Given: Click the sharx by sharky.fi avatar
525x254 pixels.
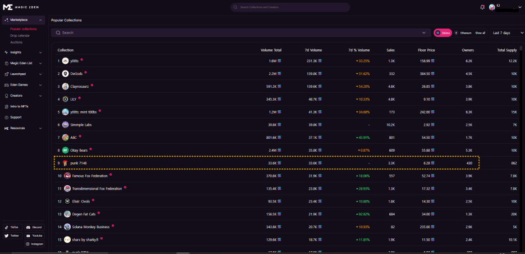Looking at the screenshot, I should click(67, 239).
